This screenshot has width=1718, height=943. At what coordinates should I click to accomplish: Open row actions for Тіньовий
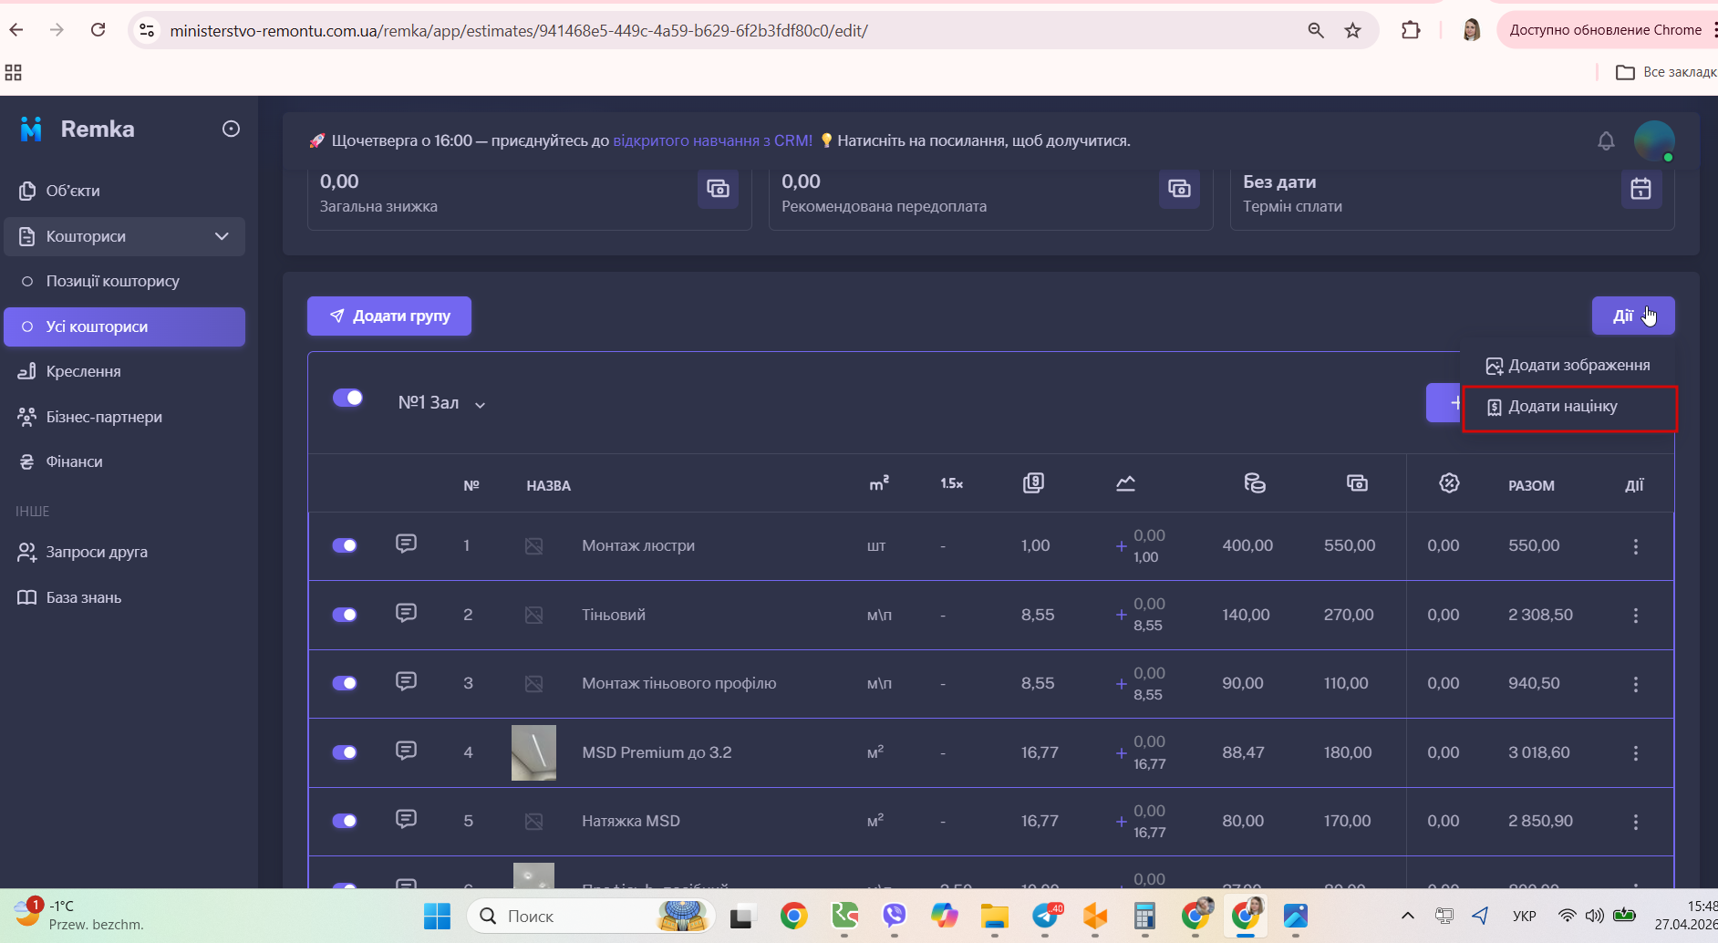[x=1635, y=616]
